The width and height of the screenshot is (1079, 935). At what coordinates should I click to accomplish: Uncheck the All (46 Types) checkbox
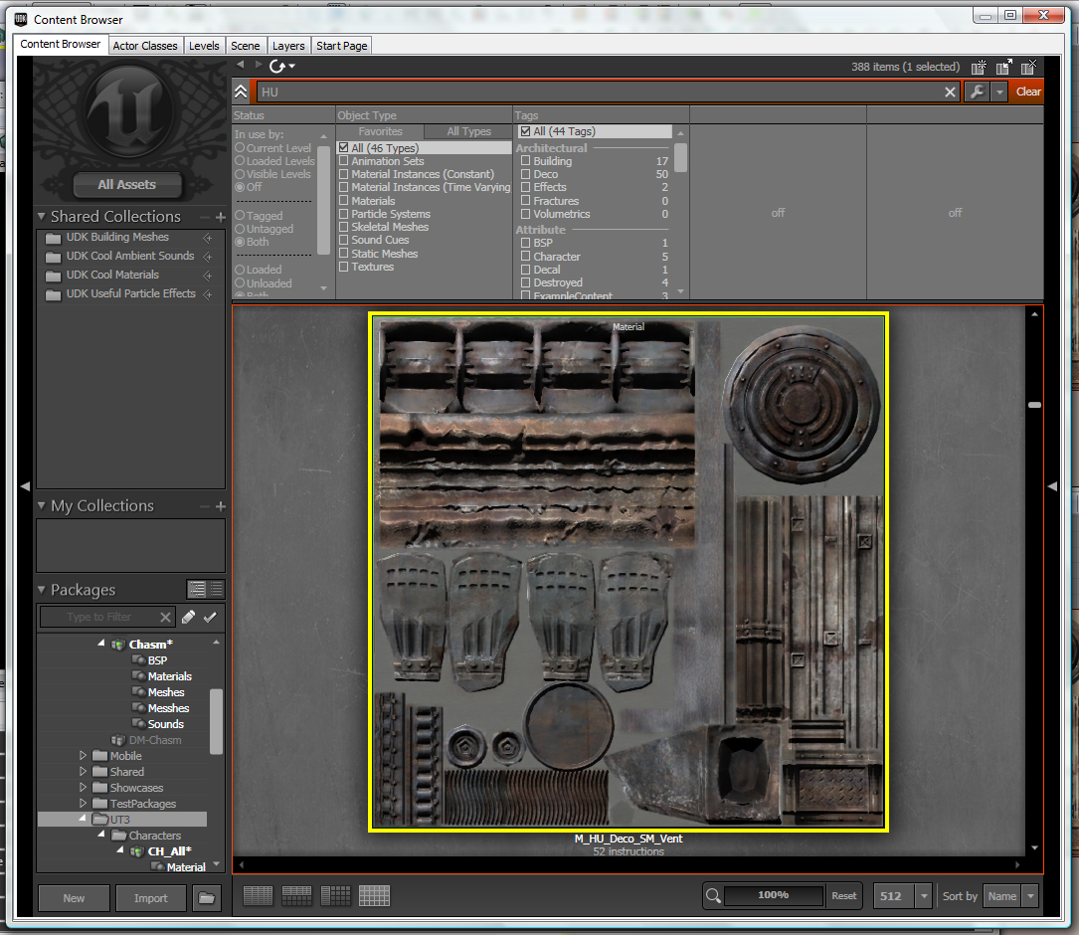pyautogui.click(x=343, y=148)
